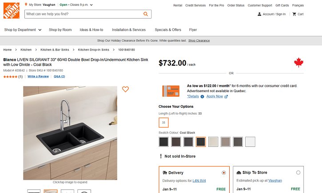
Task: Click the Shop Clearance link
Action: (x=199, y=40)
